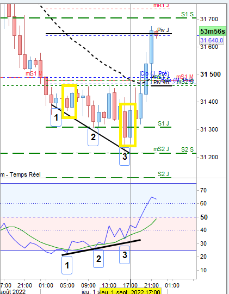This screenshot has width=229, height=294.
Task: Click the 40 level on RSI scale
Action: point(203,230)
